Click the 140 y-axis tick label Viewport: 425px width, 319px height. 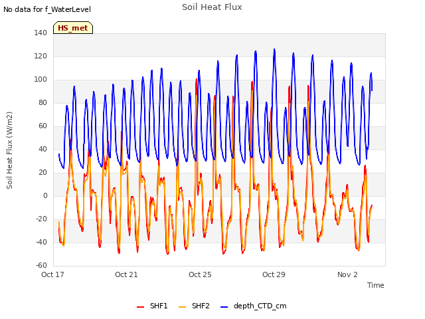pos(41,33)
